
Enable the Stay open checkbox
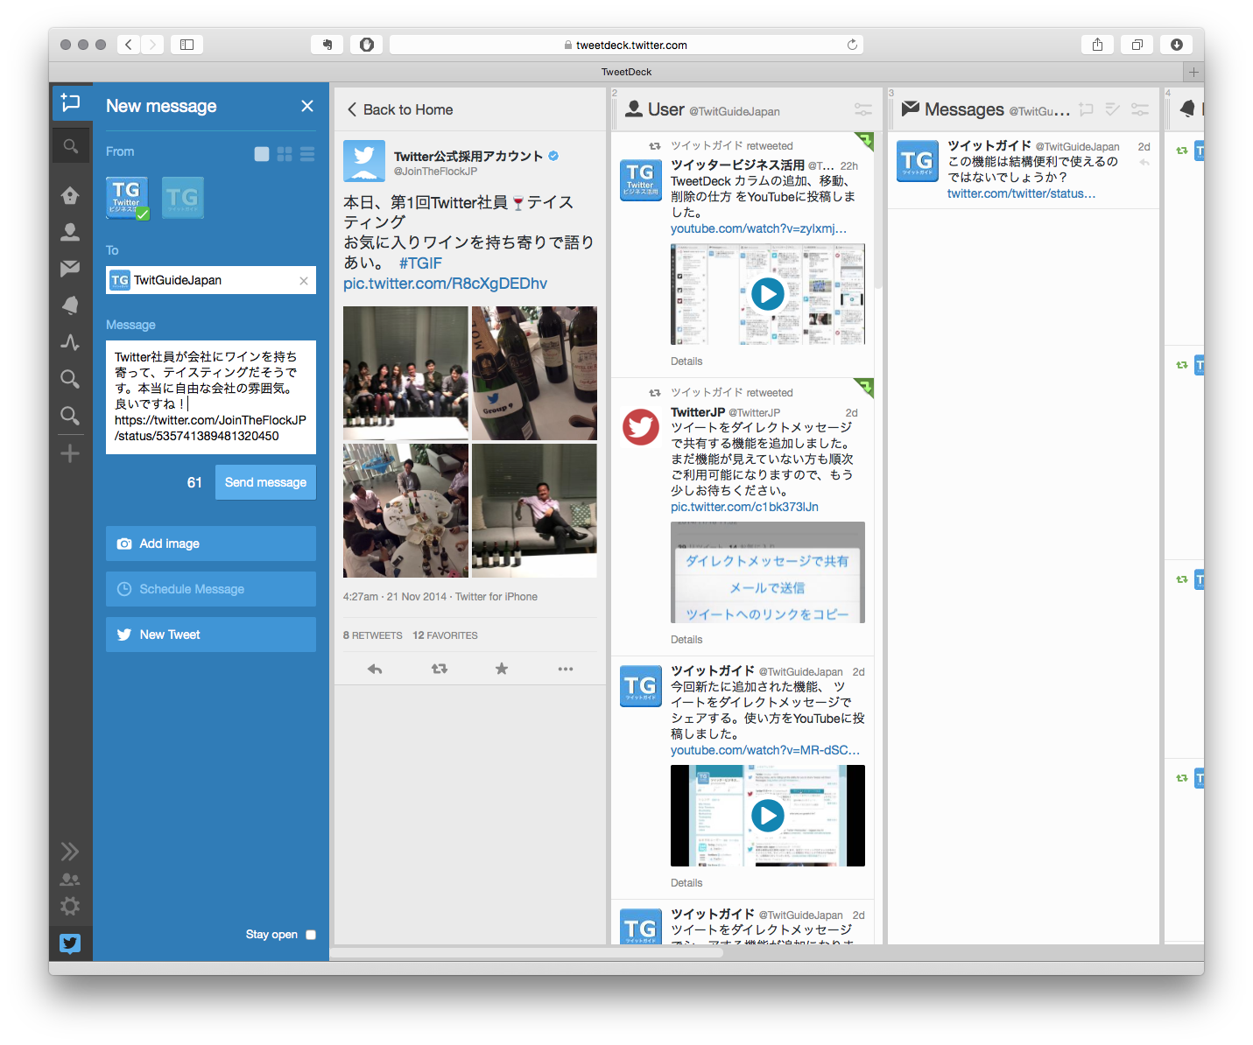311,935
